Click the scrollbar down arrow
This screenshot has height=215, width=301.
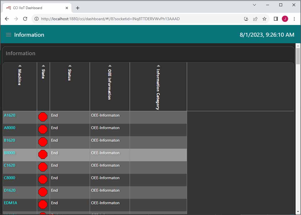coord(298,212)
